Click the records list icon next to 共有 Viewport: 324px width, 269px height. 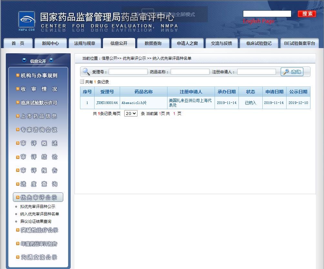pos(82,82)
